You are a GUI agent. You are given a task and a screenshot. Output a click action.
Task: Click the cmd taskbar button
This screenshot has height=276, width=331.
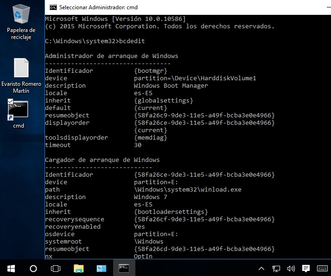pyautogui.click(x=124, y=268)
